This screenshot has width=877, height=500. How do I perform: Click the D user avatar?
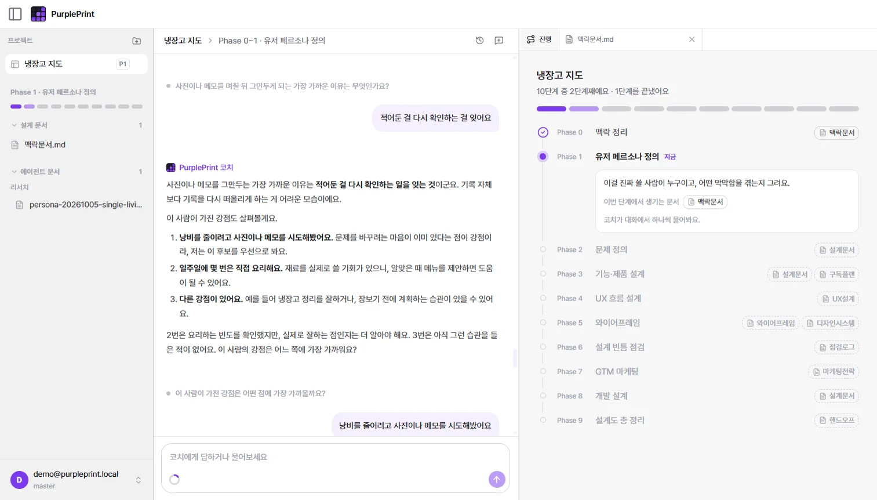coord(19,480)
